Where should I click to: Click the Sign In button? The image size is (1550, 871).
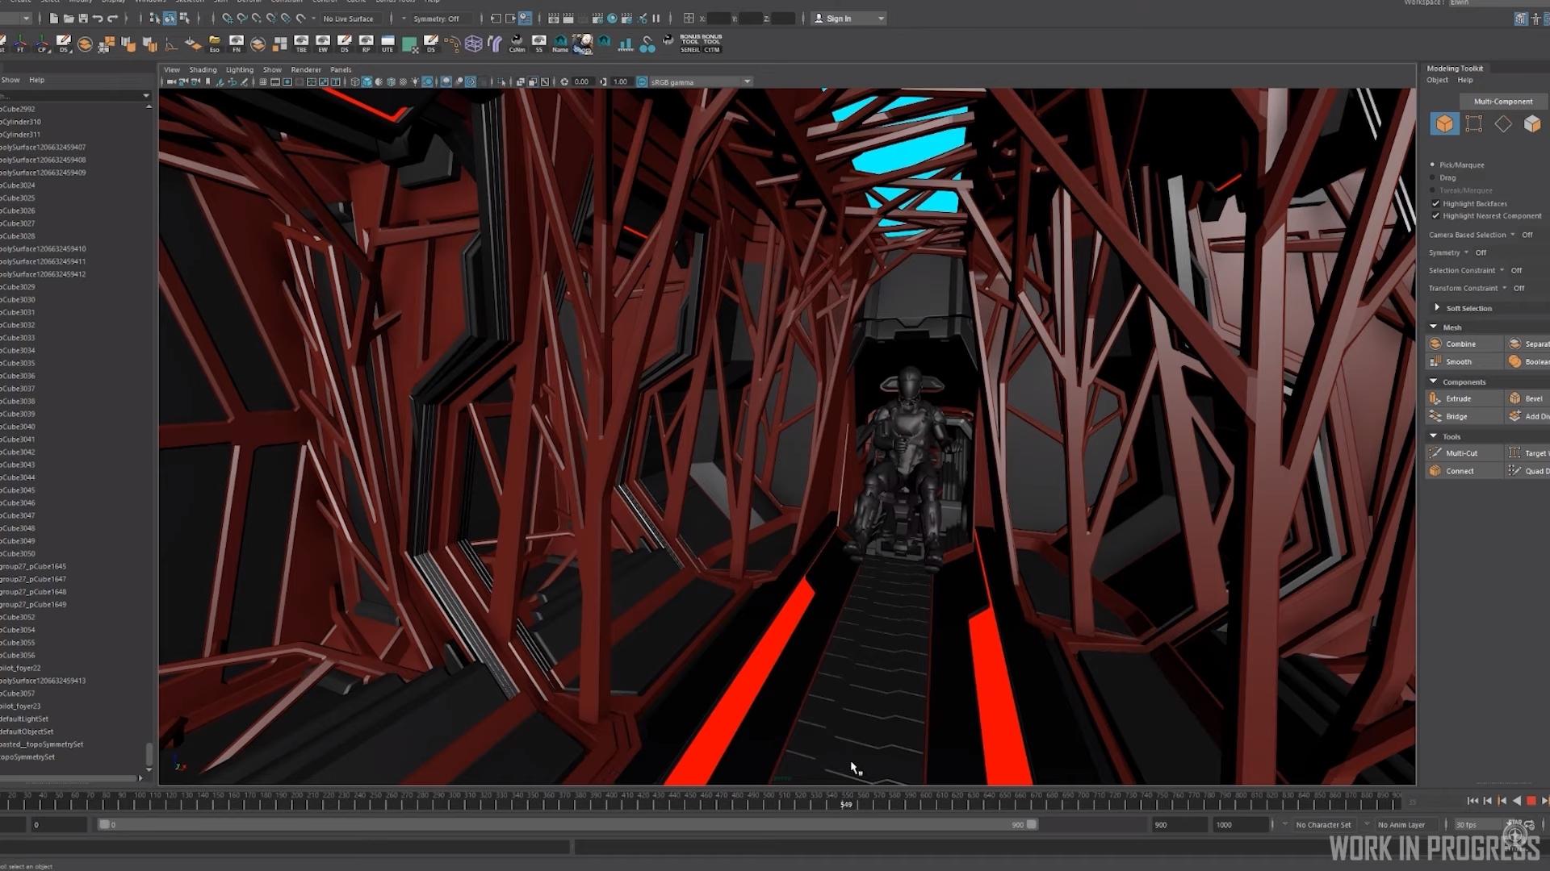tap(840, 18)
